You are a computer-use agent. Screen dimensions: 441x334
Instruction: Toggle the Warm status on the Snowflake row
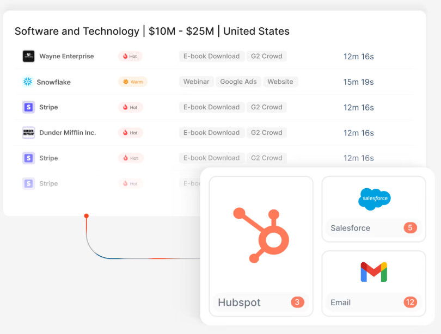tap(132, 82)
